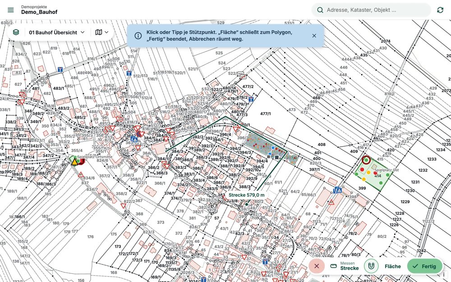
Task: Open the basemap selector dropdown
Action: click(x=102, y=32)
